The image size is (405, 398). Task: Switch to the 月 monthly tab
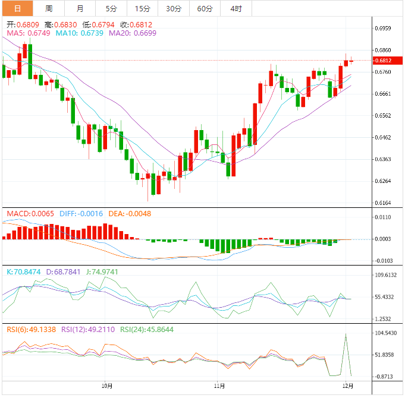[80, 8]
